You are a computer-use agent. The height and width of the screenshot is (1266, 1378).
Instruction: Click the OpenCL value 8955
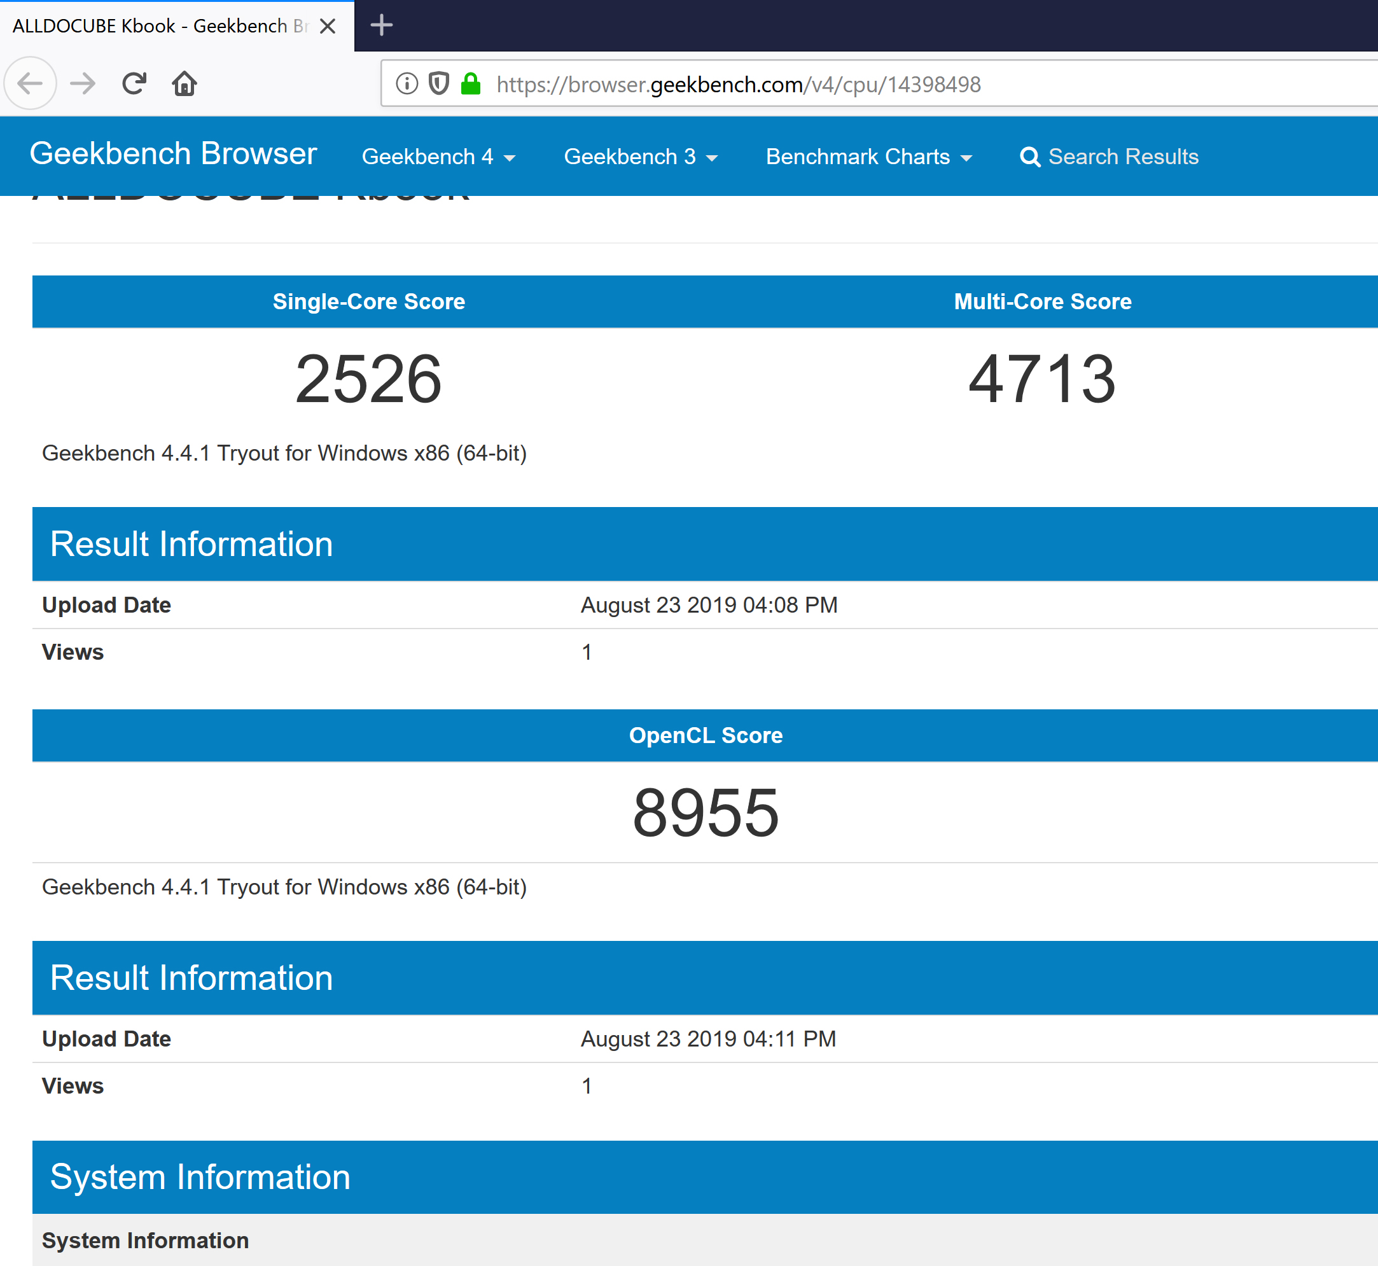(706, 812)
